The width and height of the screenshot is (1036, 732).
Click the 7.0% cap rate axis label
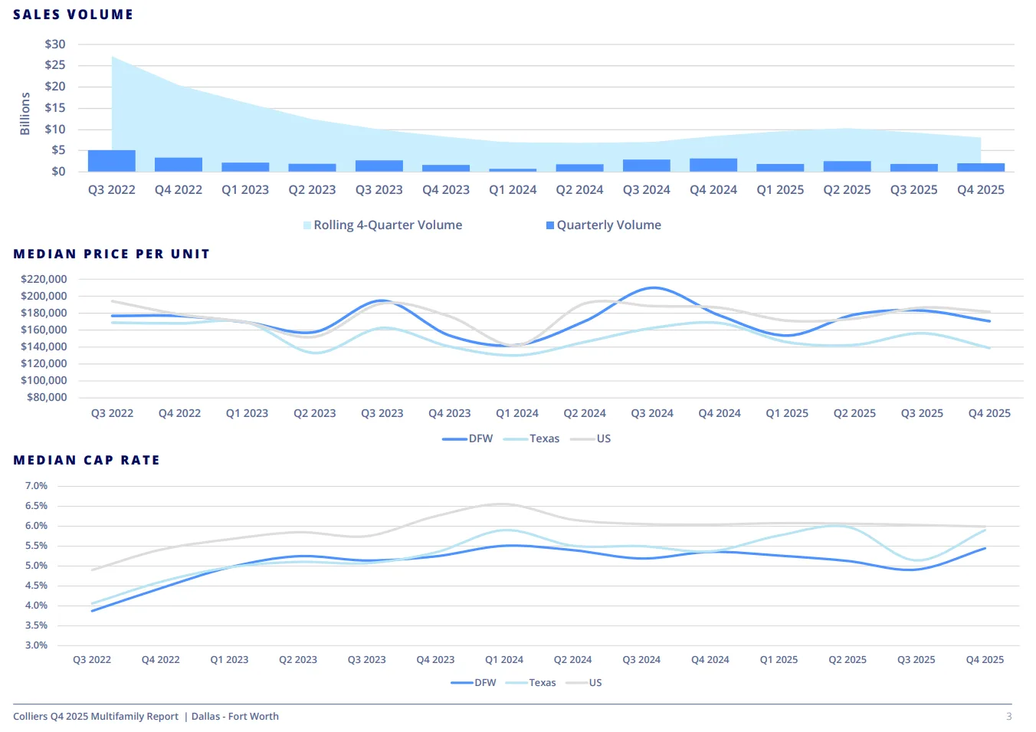point(36,486)
